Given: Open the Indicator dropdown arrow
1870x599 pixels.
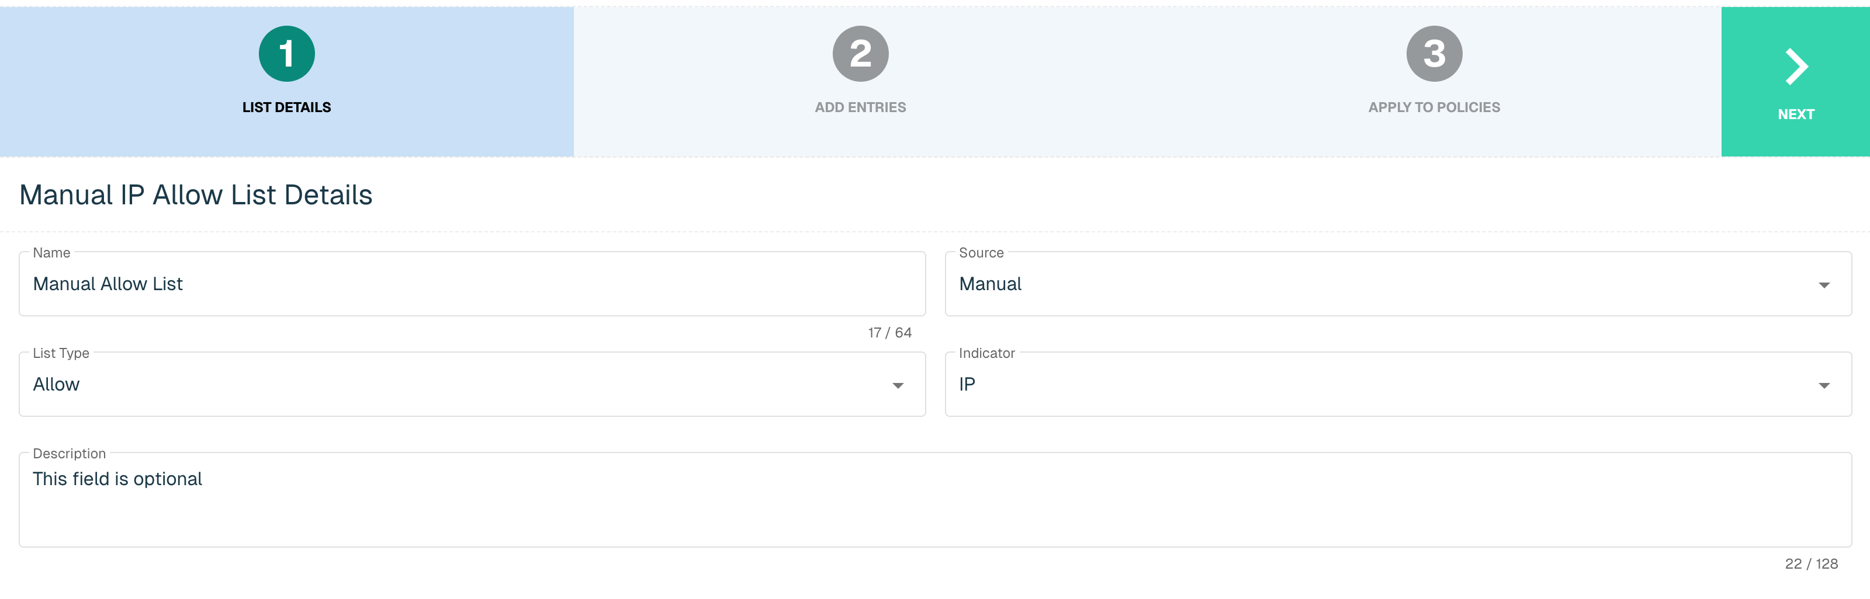Looking at the screenshot, I should (1823, 385).
